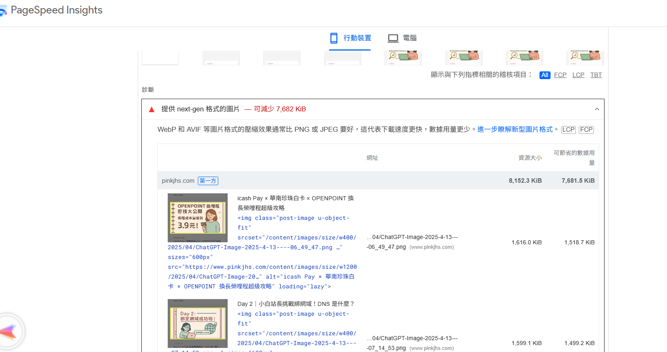This screenshot has width=667, height=352.
Task: Click the icash Pay × 華南珍珠白卡 title text
Action: tap(295, 203)
